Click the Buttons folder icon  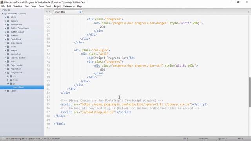click(x=8, y=36)
